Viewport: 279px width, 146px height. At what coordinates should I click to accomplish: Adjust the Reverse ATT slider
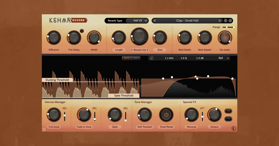coord(202,116)
